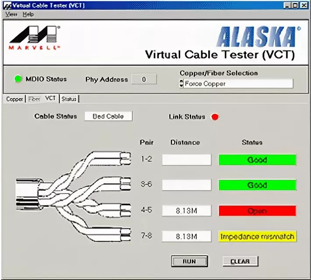This screenshot has height=280, width=311.
Task: Click the red Link Status indicator
Action: [x=215, y=117]
